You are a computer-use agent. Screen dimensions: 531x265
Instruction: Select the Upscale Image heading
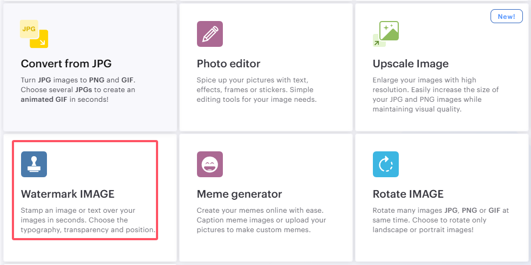coord(411,64)
